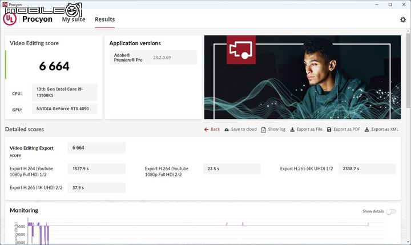Viewport: 411px width, 245px height.
Task: Minimize the Procyon window
Action: click(377, 5)
